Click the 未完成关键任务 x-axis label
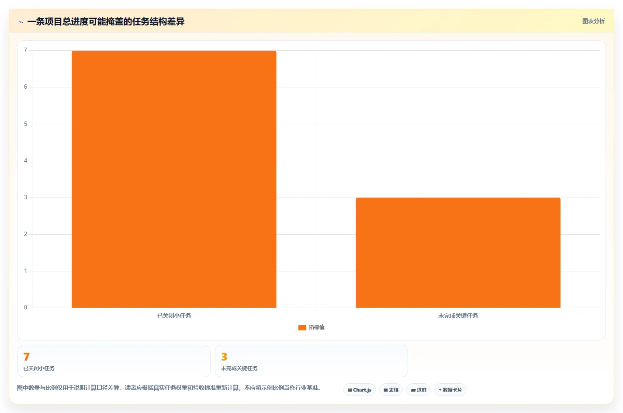The width and height of the screenshot is (623, 413). click(458, 316)
